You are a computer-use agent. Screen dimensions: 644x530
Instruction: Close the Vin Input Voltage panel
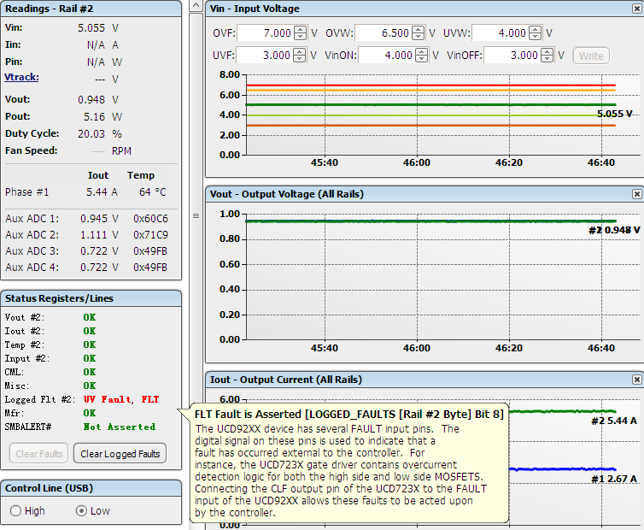click(x=636, y=9)
